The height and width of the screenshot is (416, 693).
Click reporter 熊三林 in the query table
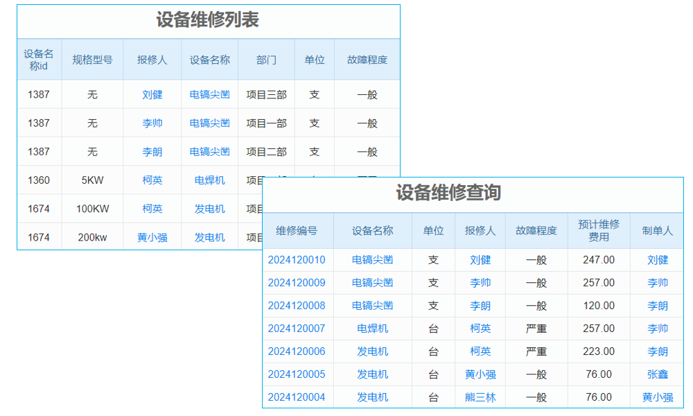point(481,397)
